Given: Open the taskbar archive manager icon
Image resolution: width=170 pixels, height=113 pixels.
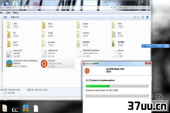Looking at the screenshot, I should coord(26,108).
